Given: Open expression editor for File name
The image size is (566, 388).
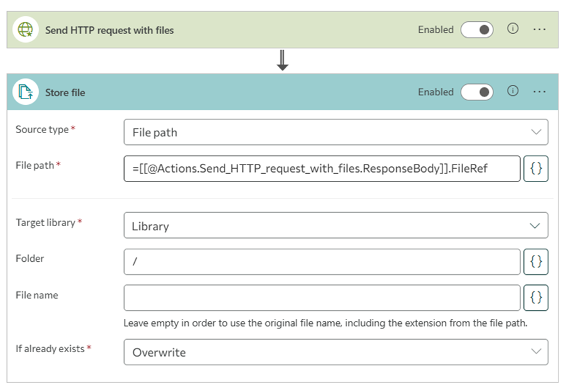Looking at the screenshot, I should coord(536,298).
